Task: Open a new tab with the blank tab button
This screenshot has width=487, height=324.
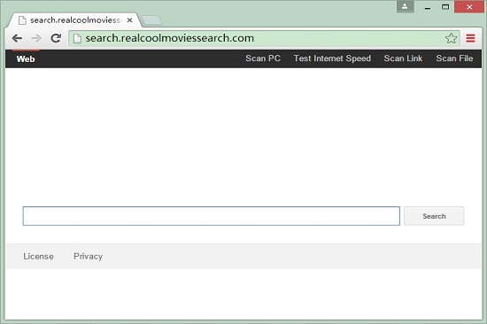Action: (151, 20)
